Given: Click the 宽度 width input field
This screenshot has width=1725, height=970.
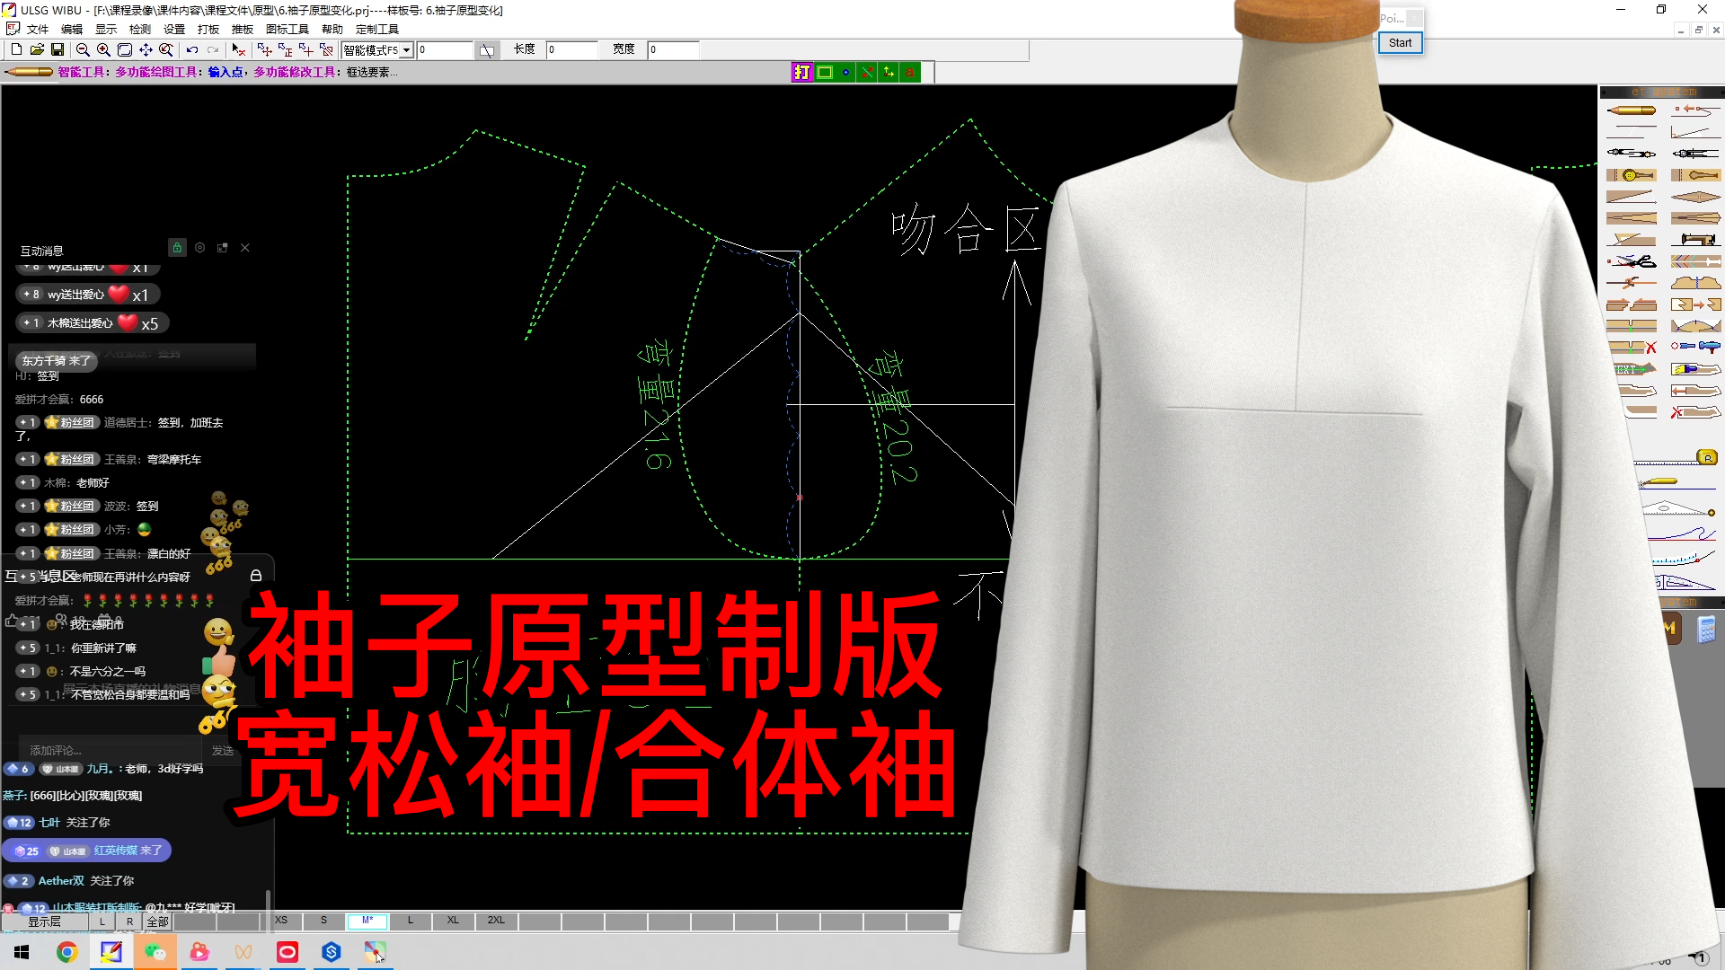Looking at the screenshot, I should 673,50.
